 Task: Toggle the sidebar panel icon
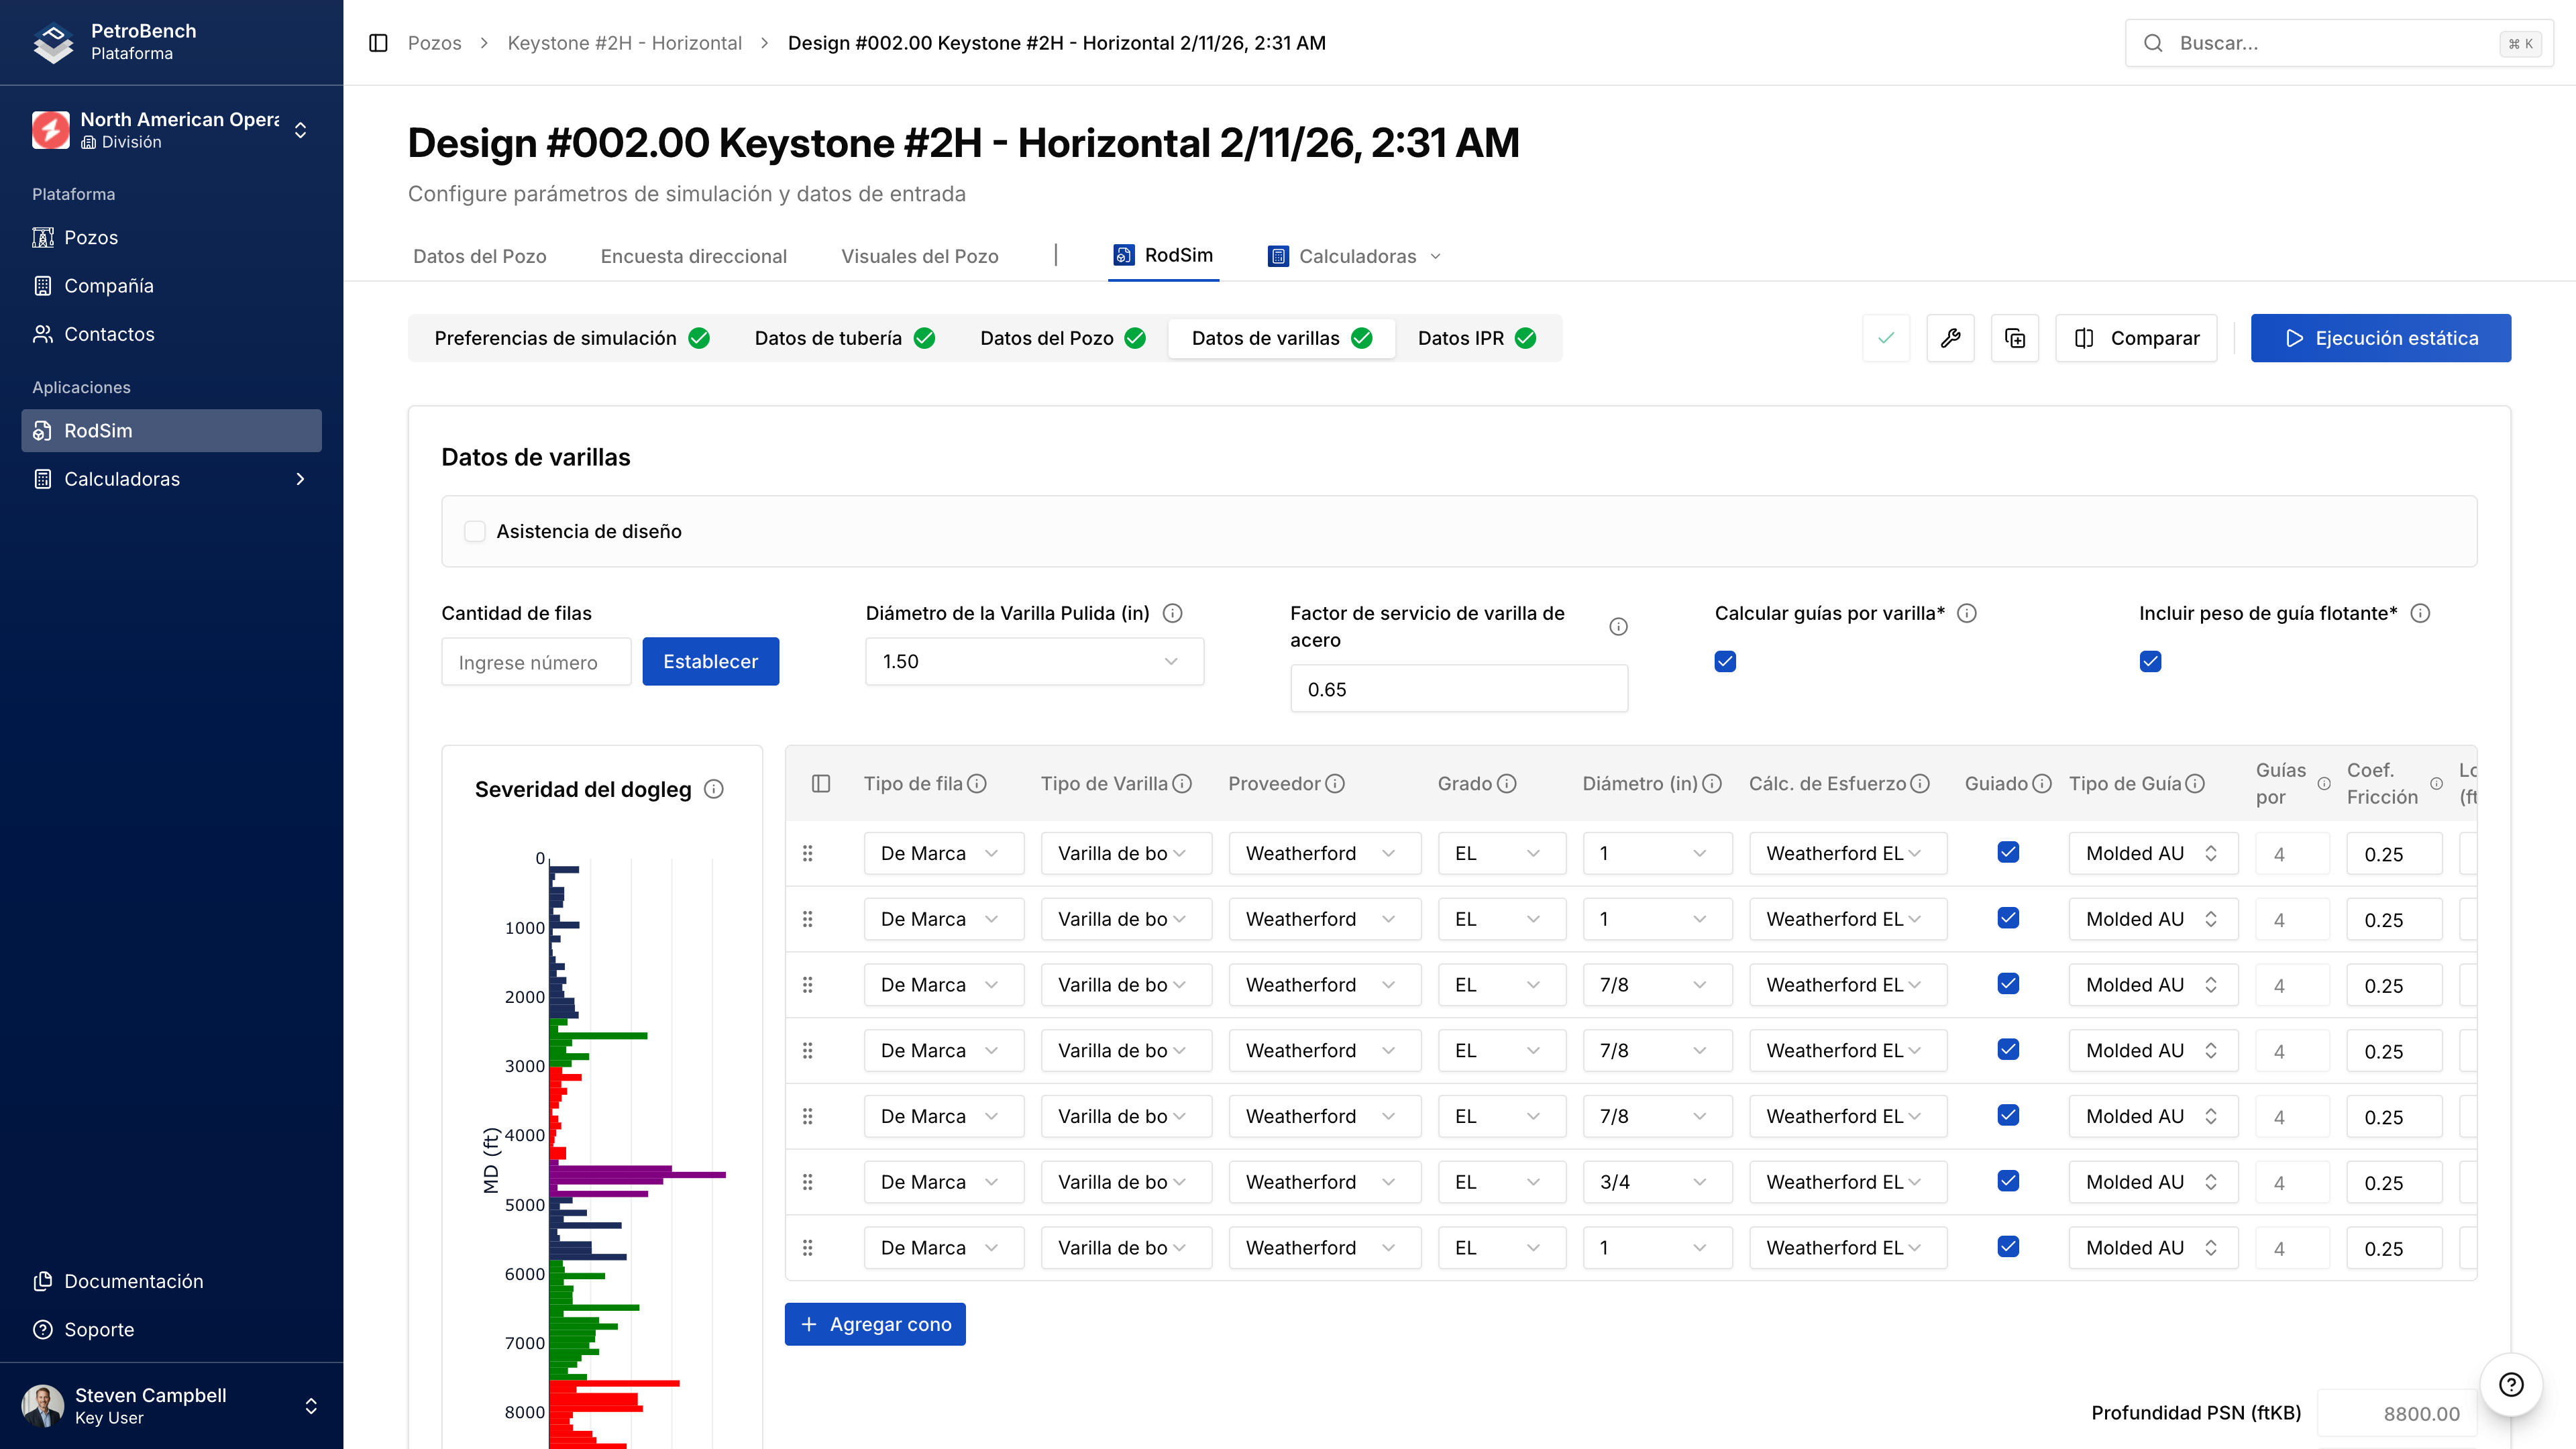point(378,43)
